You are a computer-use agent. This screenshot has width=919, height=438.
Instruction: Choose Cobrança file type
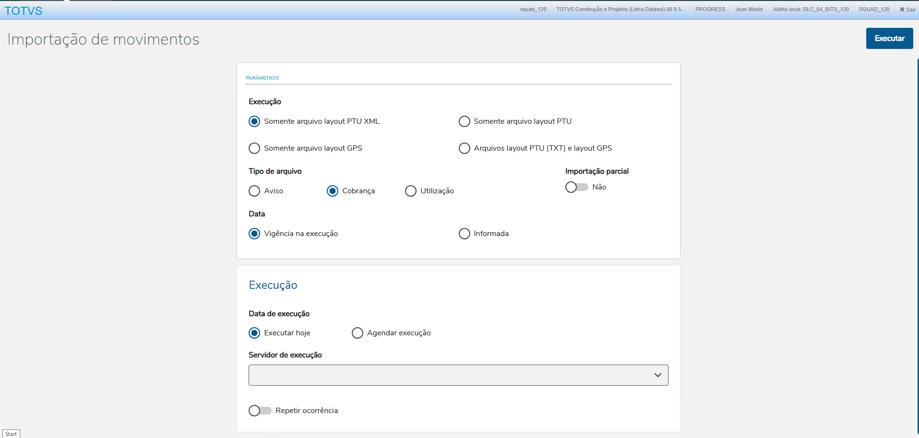333,191
